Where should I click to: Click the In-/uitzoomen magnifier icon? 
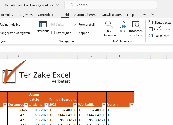point(109,24)
